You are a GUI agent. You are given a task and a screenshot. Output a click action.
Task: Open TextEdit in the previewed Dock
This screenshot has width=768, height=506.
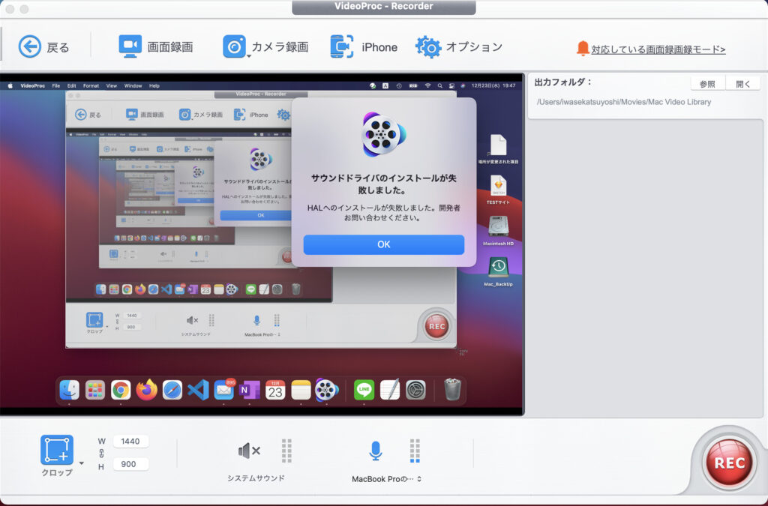pos(390,390)
